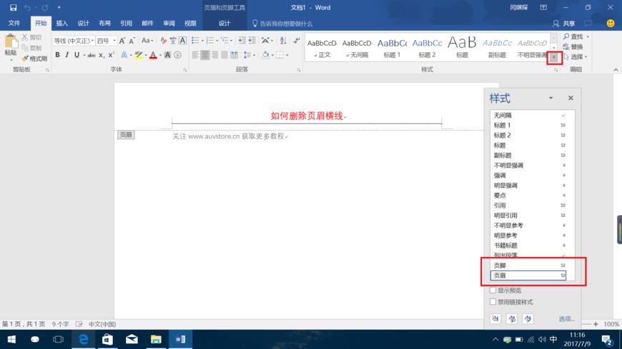This screenshot has width=622, height=349.
Task: Open the Change Case Aa dropdown
Action: (x=147, y=41)
